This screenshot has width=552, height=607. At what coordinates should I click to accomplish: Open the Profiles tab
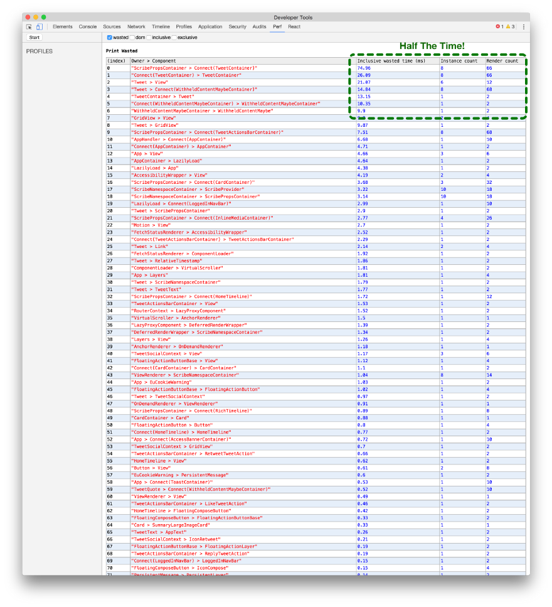184,27
